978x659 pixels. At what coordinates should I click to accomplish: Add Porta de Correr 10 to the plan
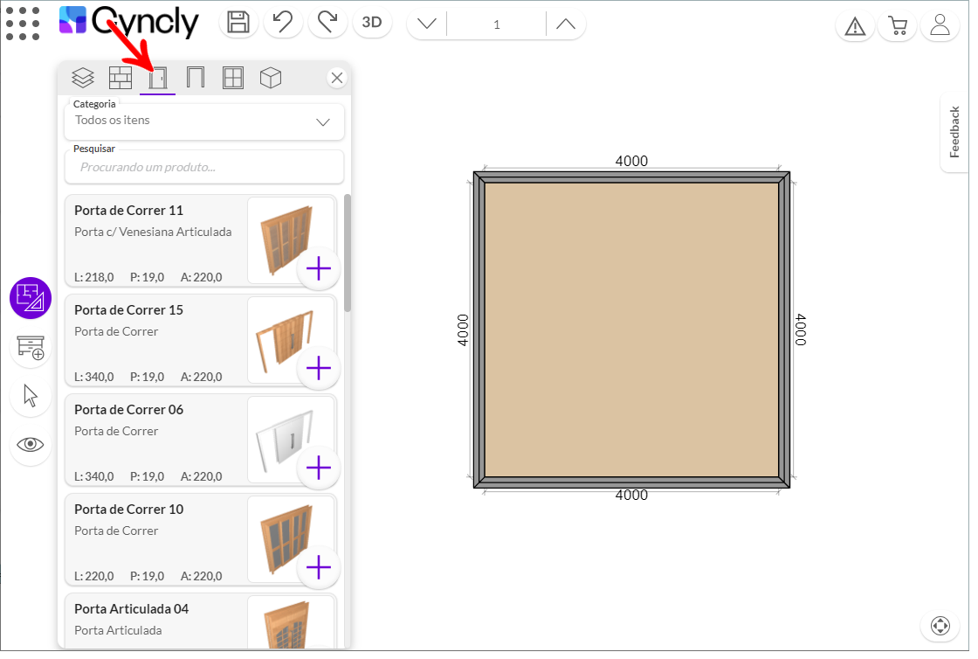tap(319, 568)
